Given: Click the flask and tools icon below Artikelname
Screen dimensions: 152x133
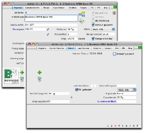Looking at the screenshot, I should 82,21.
